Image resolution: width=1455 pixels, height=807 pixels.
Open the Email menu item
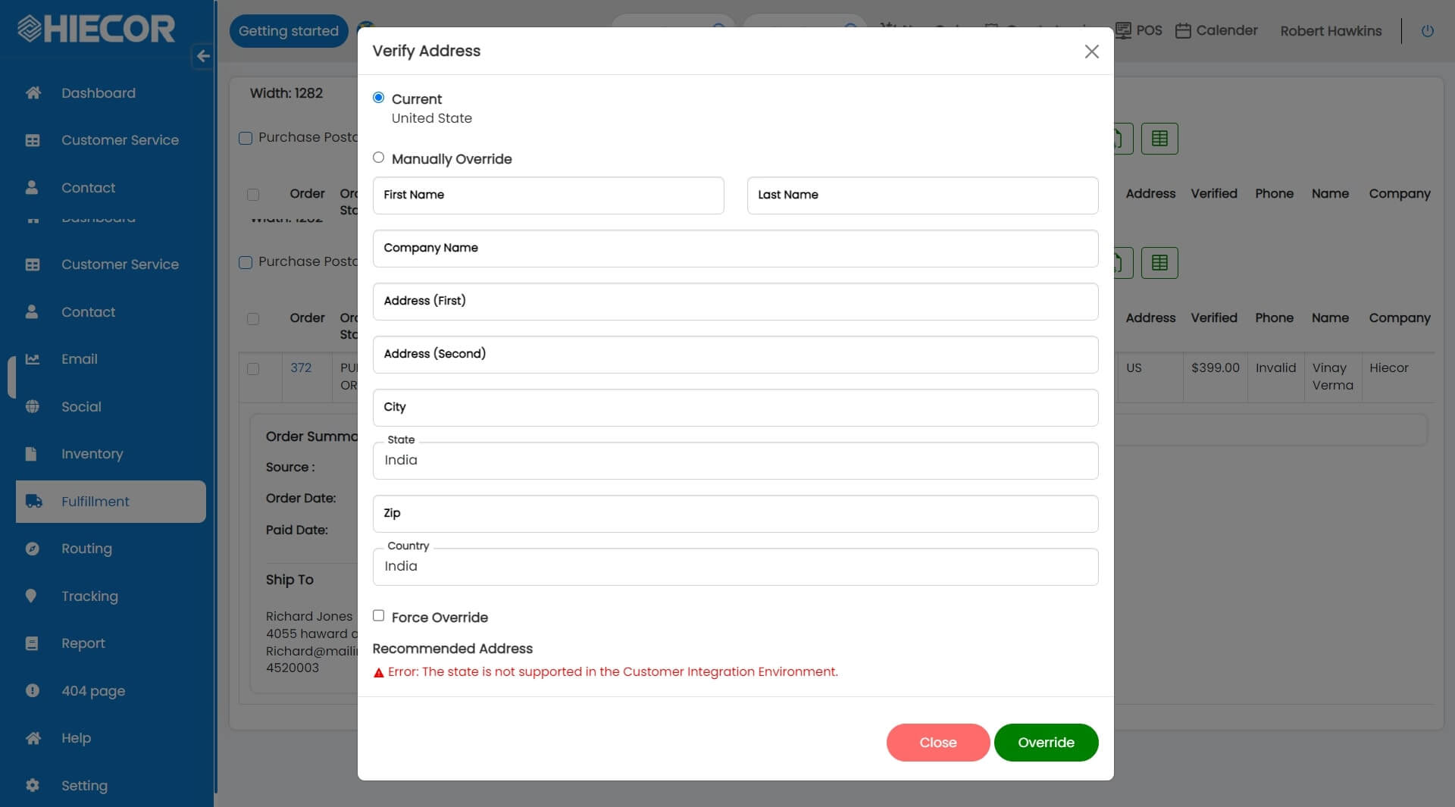(80, 359)
